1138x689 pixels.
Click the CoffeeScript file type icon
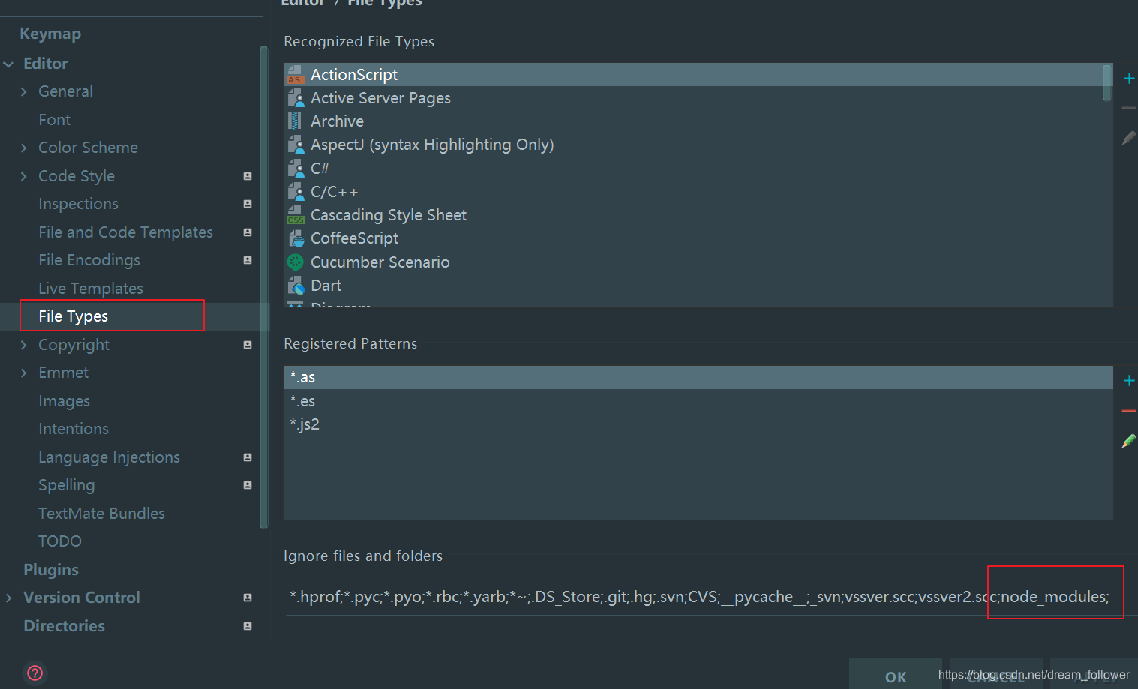tap(296, 238)
